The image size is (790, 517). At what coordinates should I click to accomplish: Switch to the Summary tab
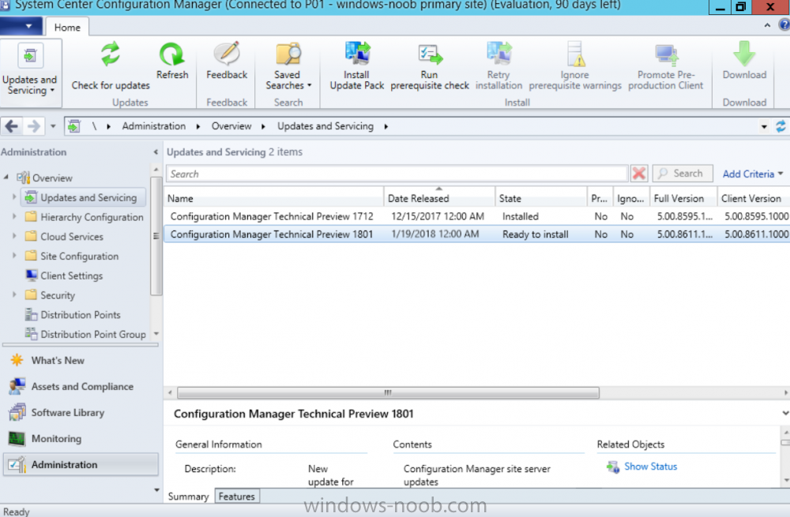pos(188,496)
